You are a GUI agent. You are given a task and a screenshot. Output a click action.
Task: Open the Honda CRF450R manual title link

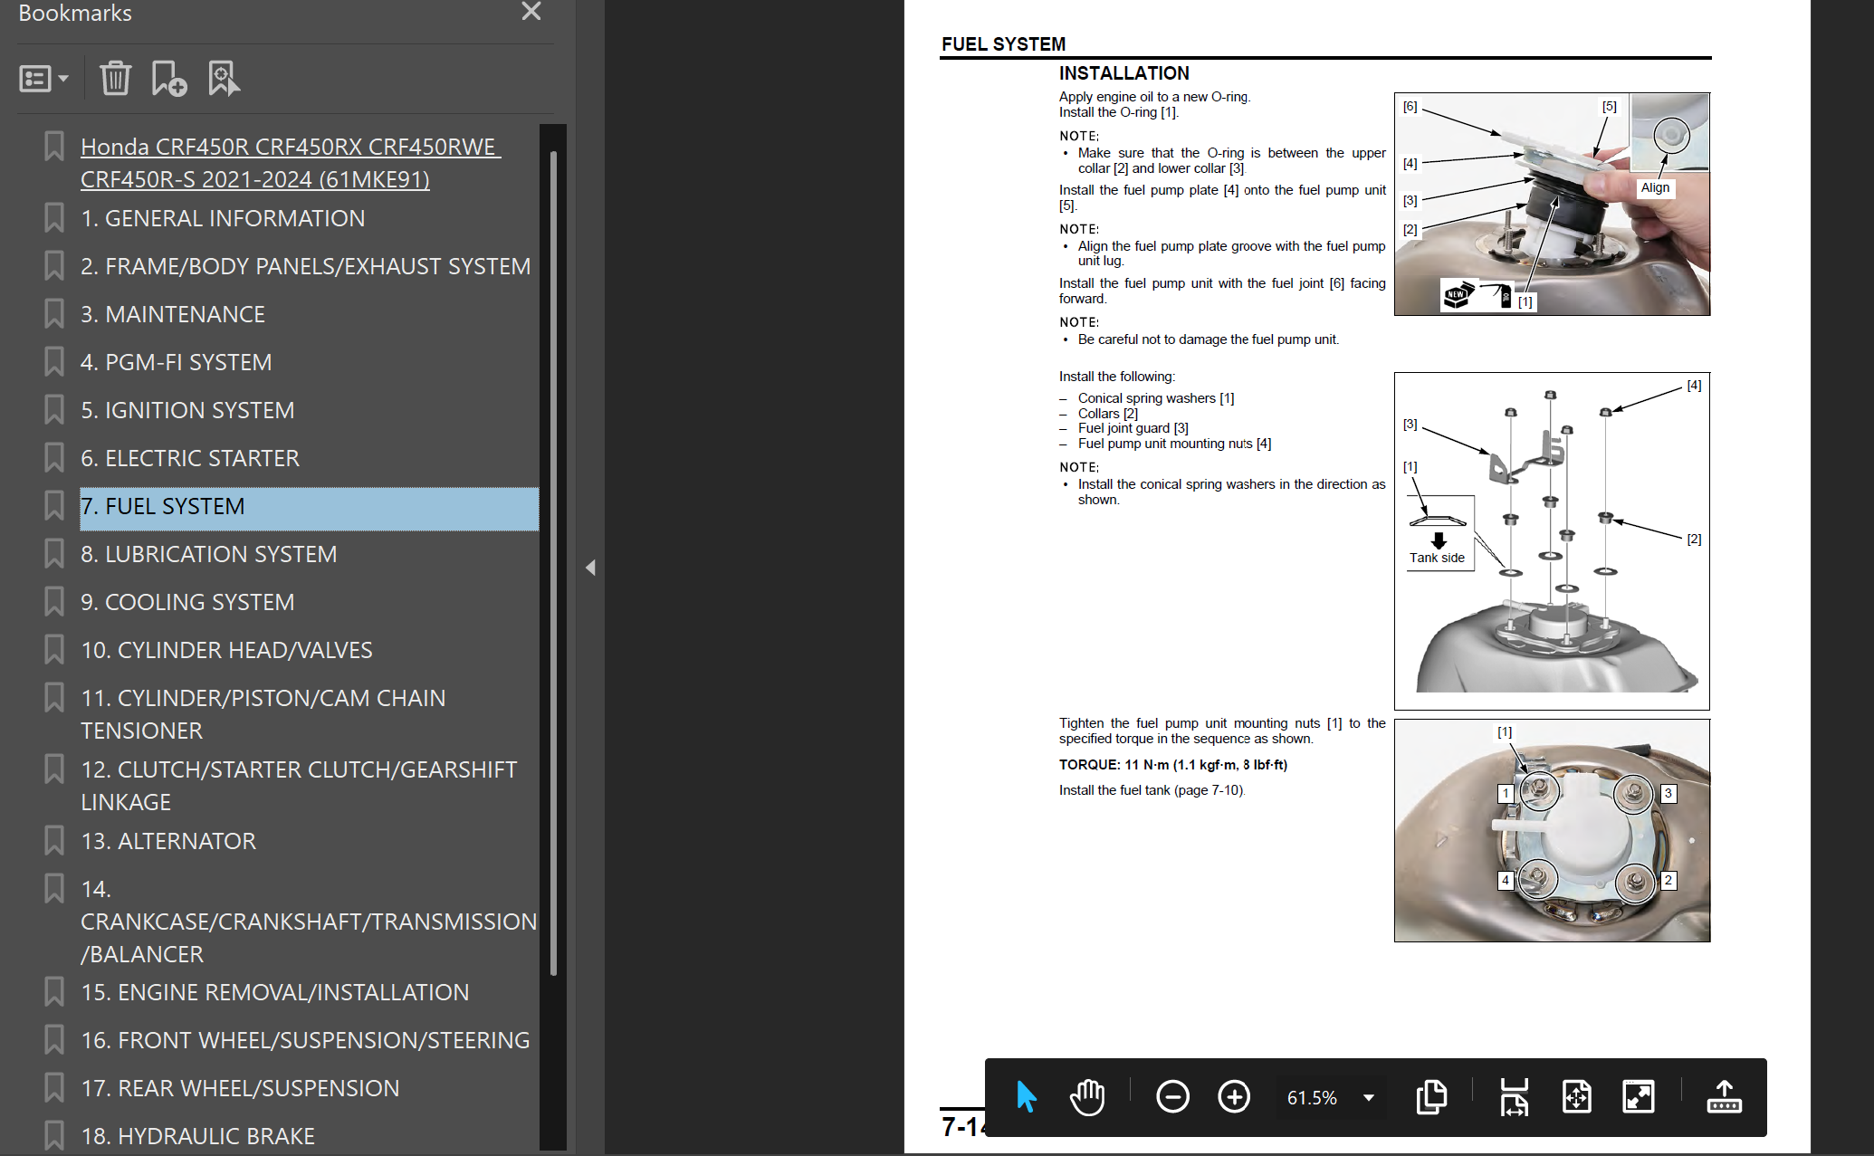click(291, 163)
